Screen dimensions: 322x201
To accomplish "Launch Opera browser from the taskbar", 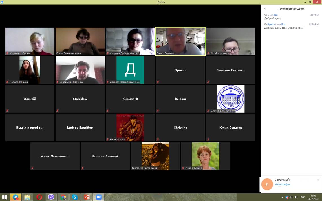I will coord(39,197).
